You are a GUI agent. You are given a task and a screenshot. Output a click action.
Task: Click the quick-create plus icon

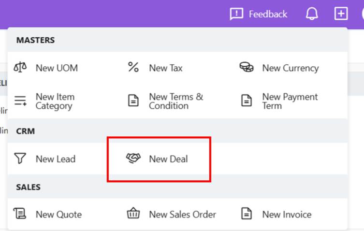(x=341, y=14)
